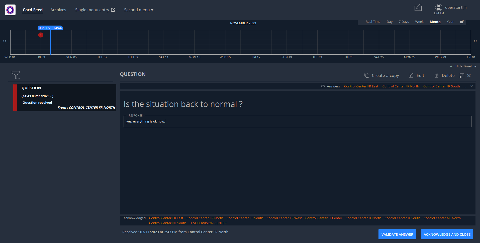This screenshot has height=243, width=480.
Task: Switch timeline to Real Time mode
Action: point(373,22)
